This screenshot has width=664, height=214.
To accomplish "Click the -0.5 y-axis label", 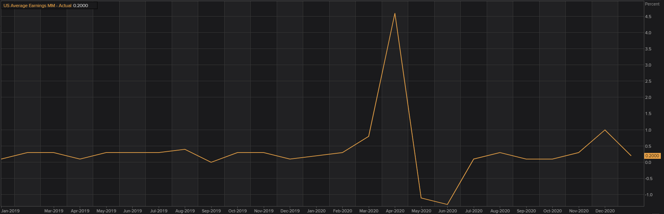I will 648,179.
